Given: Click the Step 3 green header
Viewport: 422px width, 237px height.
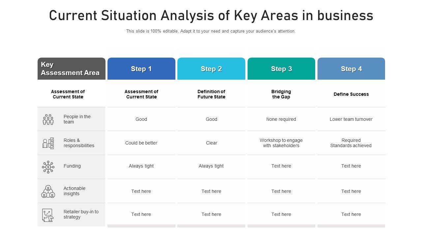Looking at the screenshot, I should pyautogui.click(x=281, y=69).
